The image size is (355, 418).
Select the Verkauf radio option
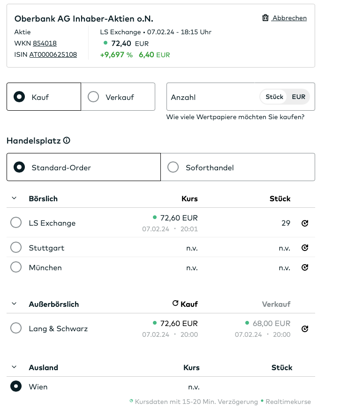(93, 97)
